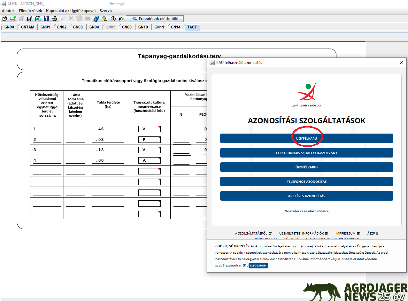Click the print form printer icon
The width and height of the screenshot is (408, 301).
click(54, 19)
